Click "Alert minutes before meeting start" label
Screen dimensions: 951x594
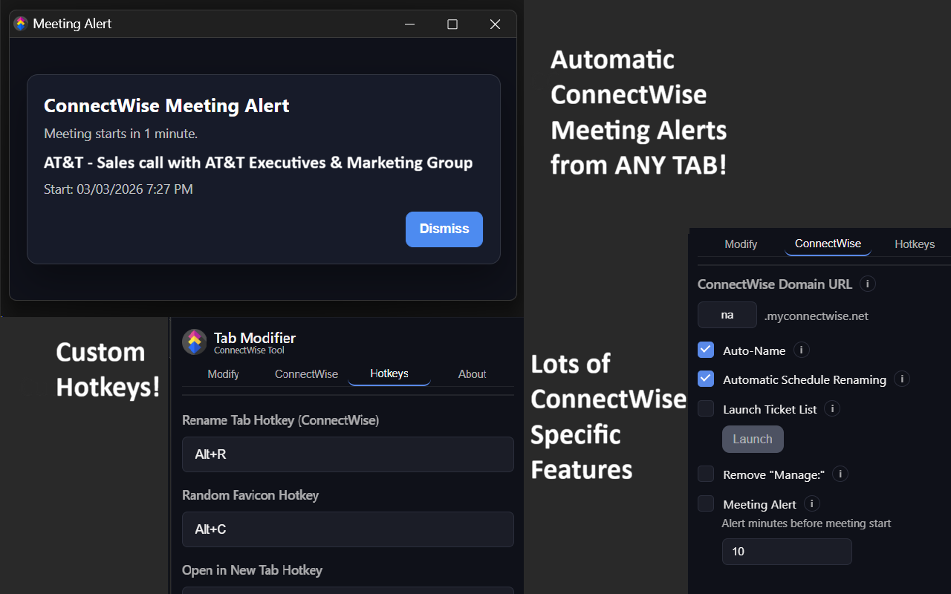tap(806, 523)
